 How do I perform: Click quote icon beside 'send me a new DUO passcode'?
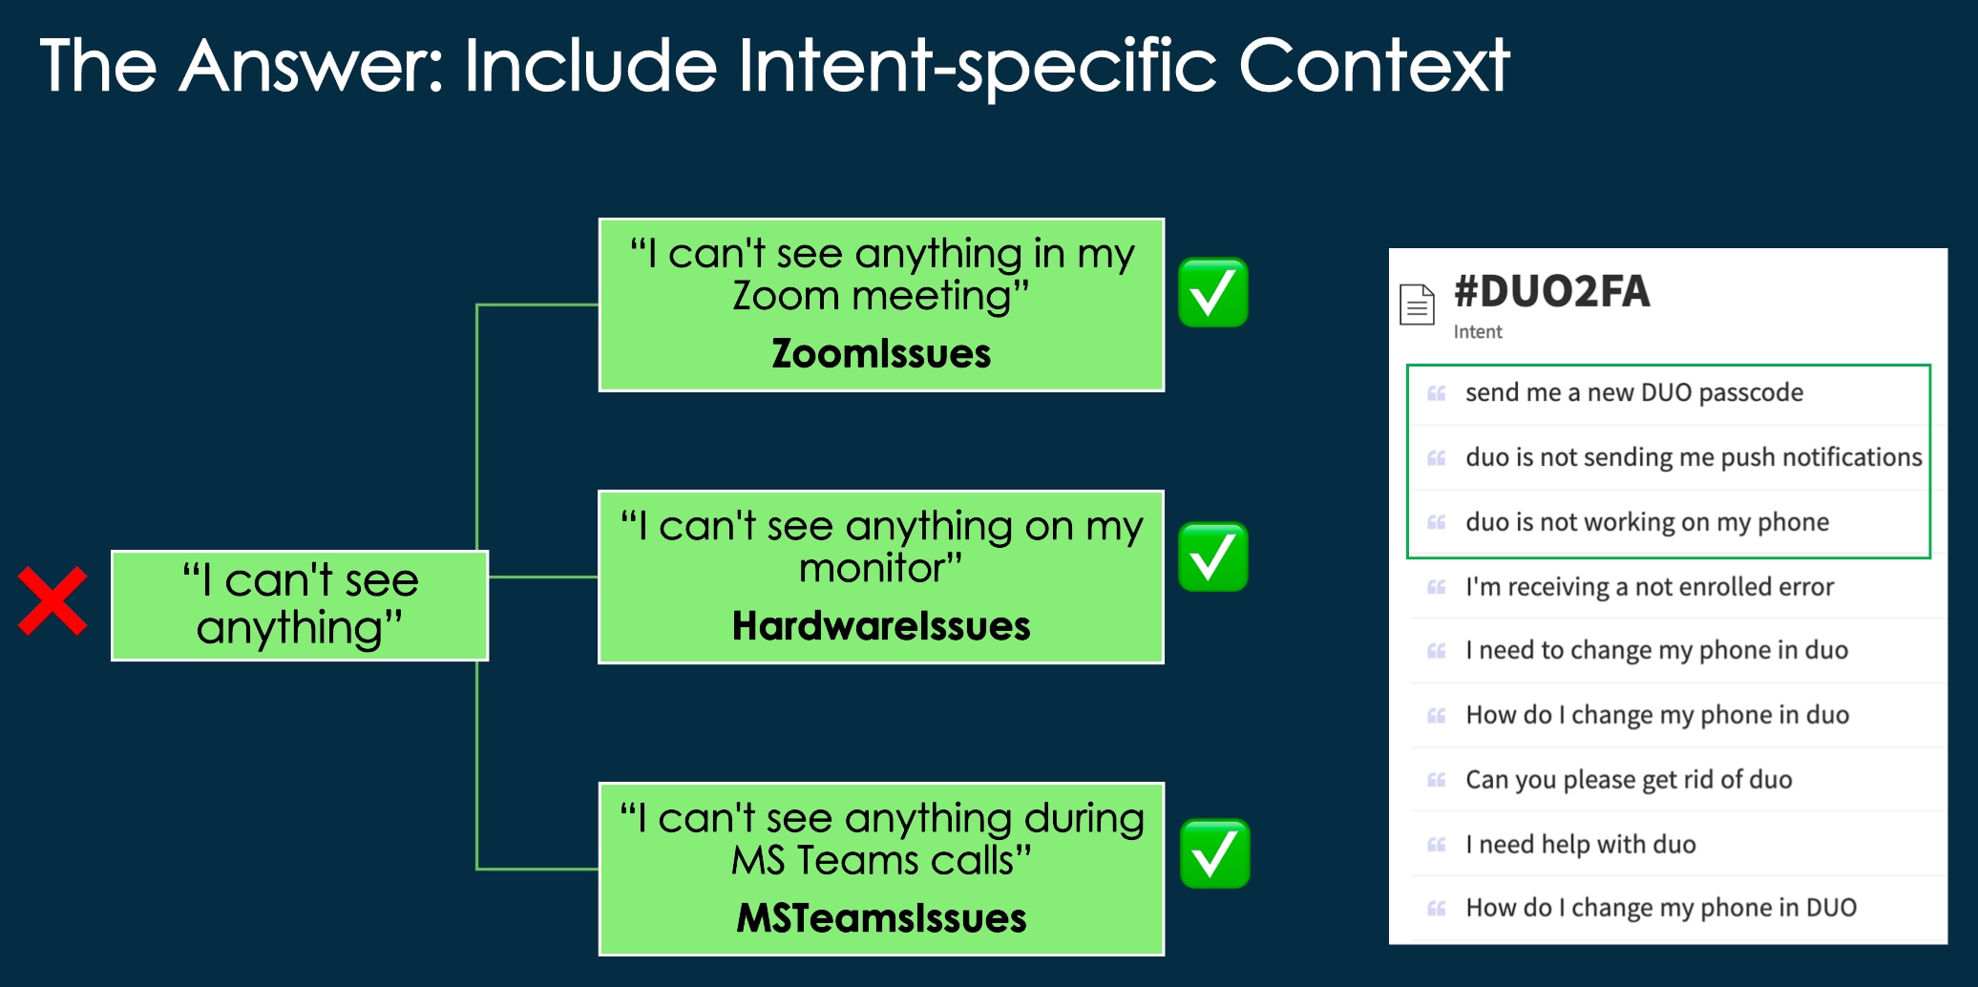click(x=1436, y=392)
